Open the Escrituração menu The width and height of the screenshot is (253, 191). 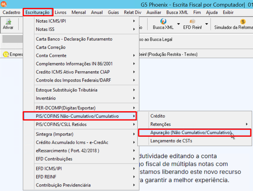click(37, 12)
